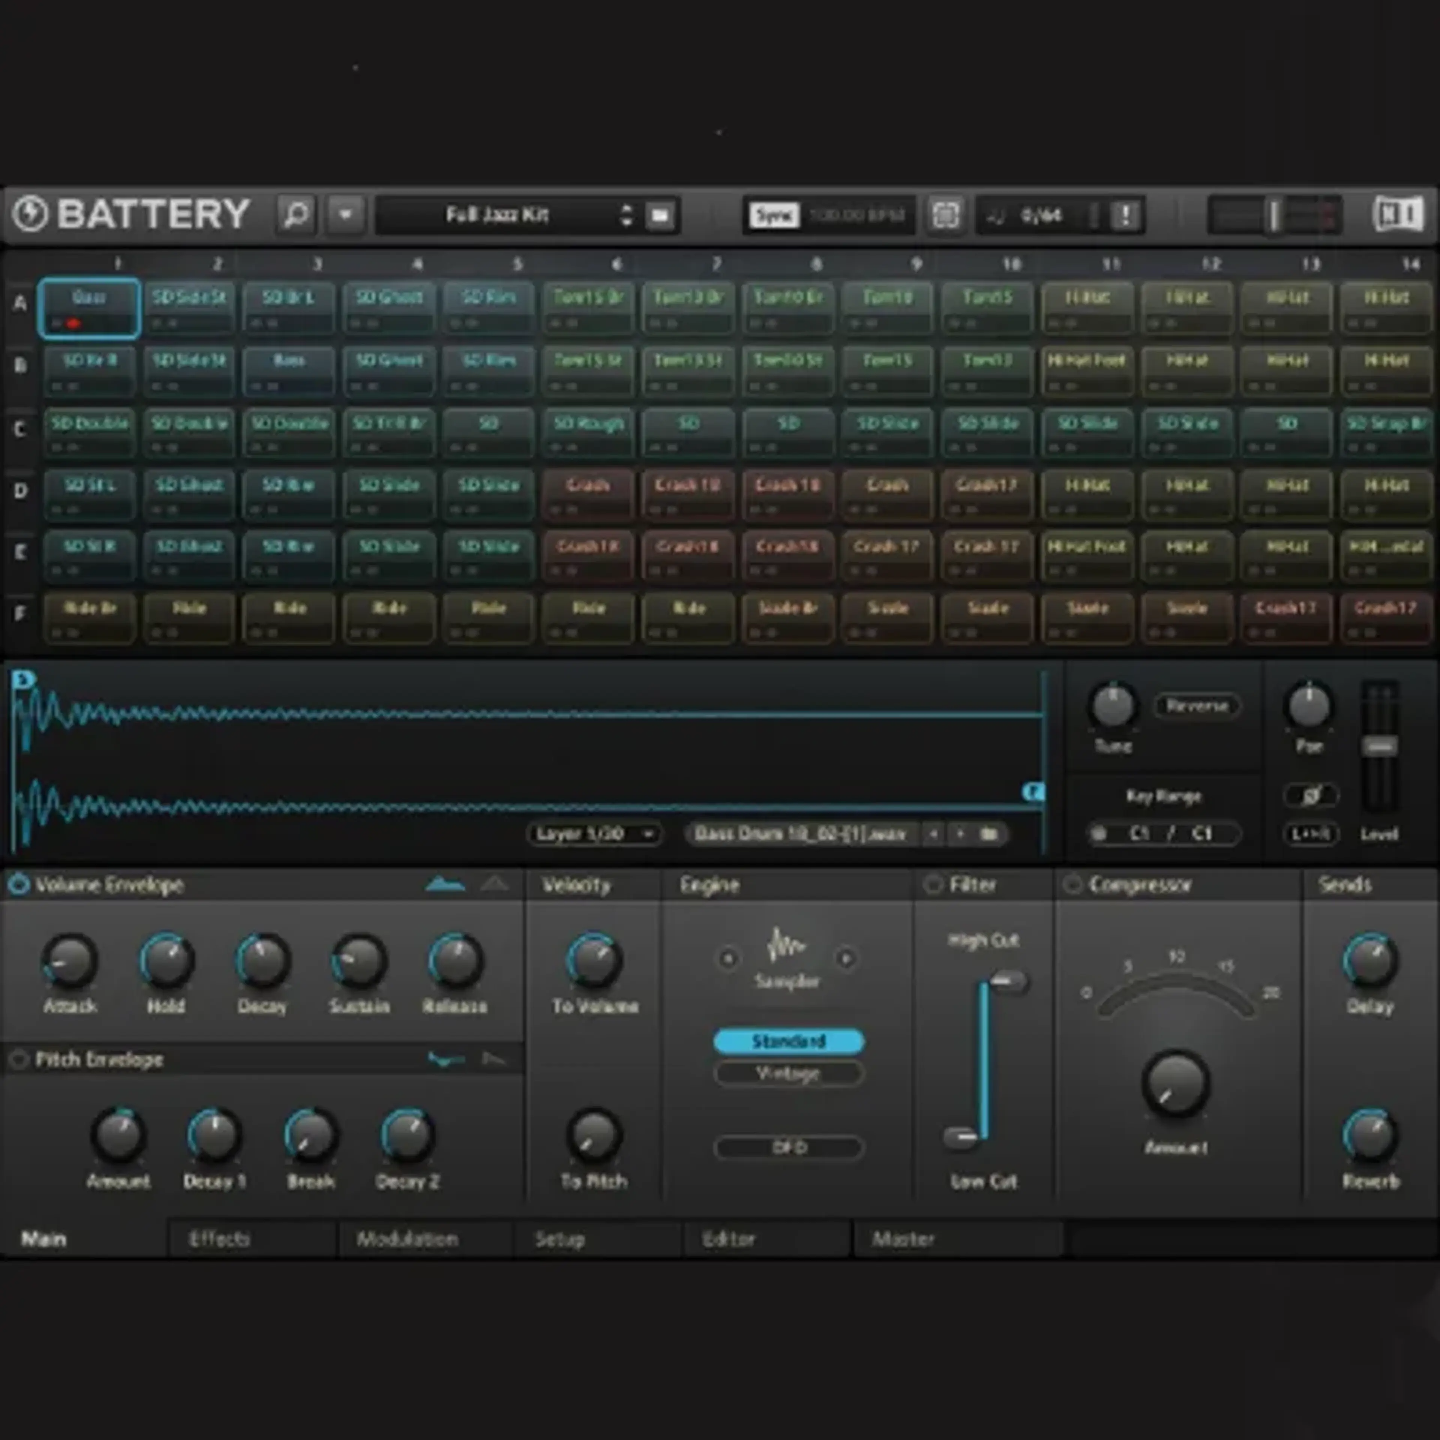Toggle the Sync tempo button

point(774,215)
